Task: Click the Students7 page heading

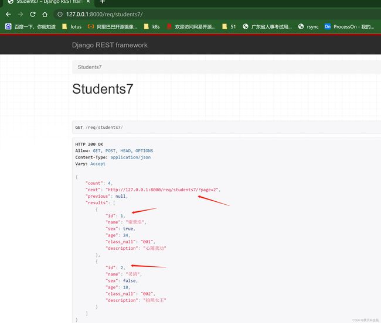Action: point(103,89)
